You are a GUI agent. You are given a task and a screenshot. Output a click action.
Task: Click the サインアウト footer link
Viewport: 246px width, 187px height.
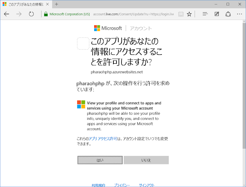point(147,185)
